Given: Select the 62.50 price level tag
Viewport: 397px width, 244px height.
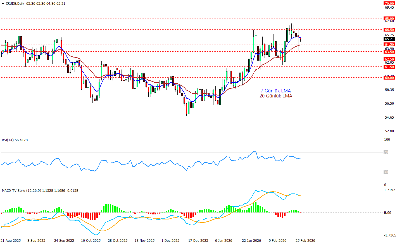Looking at the screenshot, I should pos(389,59).
